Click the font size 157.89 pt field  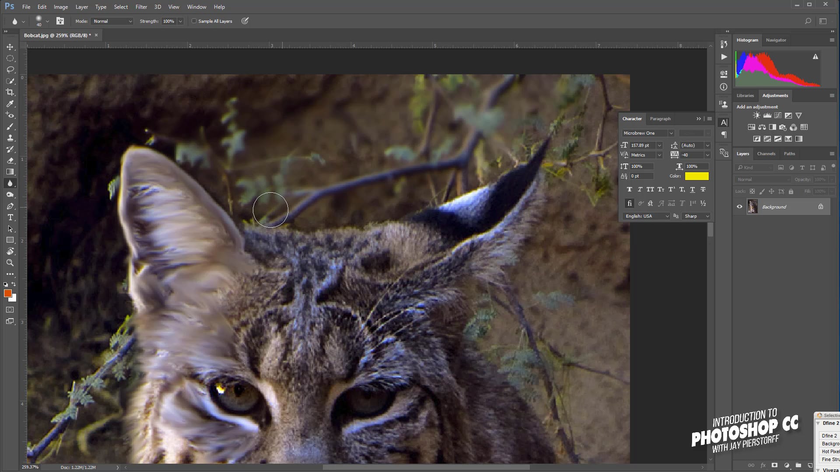(641, 145)
